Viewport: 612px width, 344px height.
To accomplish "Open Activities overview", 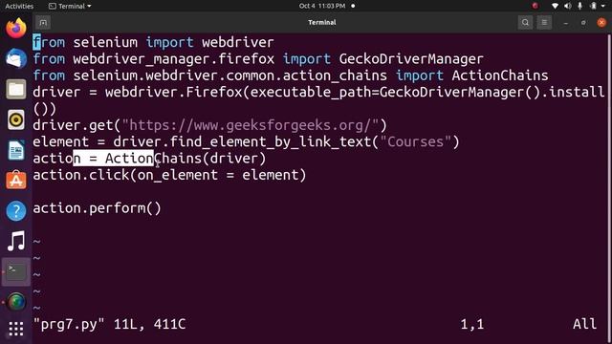I will point(19,6).
